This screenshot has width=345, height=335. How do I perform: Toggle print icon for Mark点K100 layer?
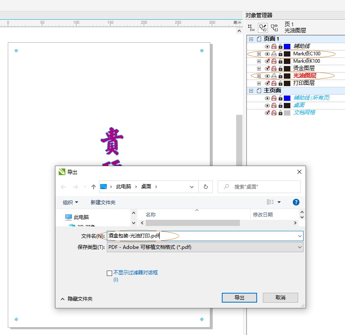(x=274, y=61)
